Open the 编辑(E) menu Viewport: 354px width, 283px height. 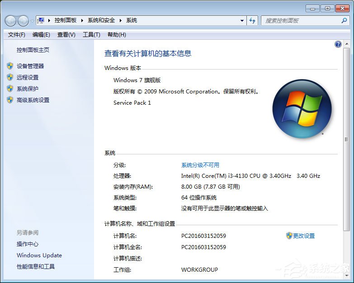point(41,35)
